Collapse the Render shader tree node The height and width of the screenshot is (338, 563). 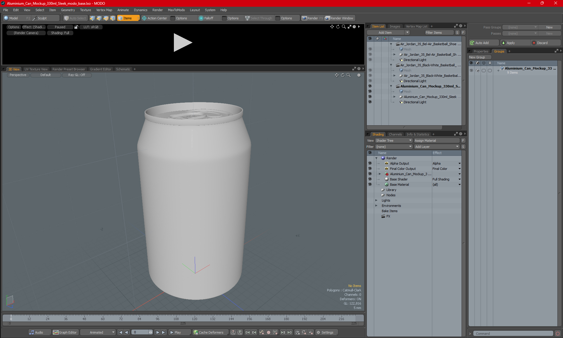[x=376, y=158]
